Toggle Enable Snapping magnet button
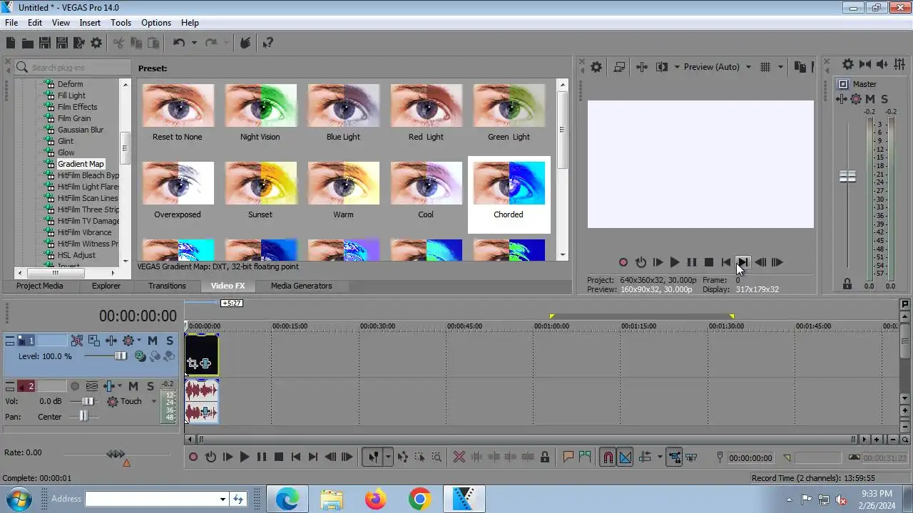This screenshot has height=513, width=913. click(x=608, y=457)
